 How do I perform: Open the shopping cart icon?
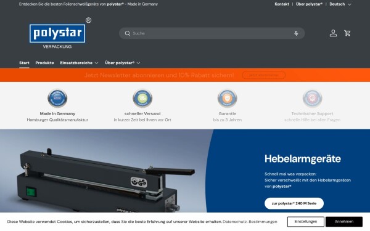click(347, 33)
